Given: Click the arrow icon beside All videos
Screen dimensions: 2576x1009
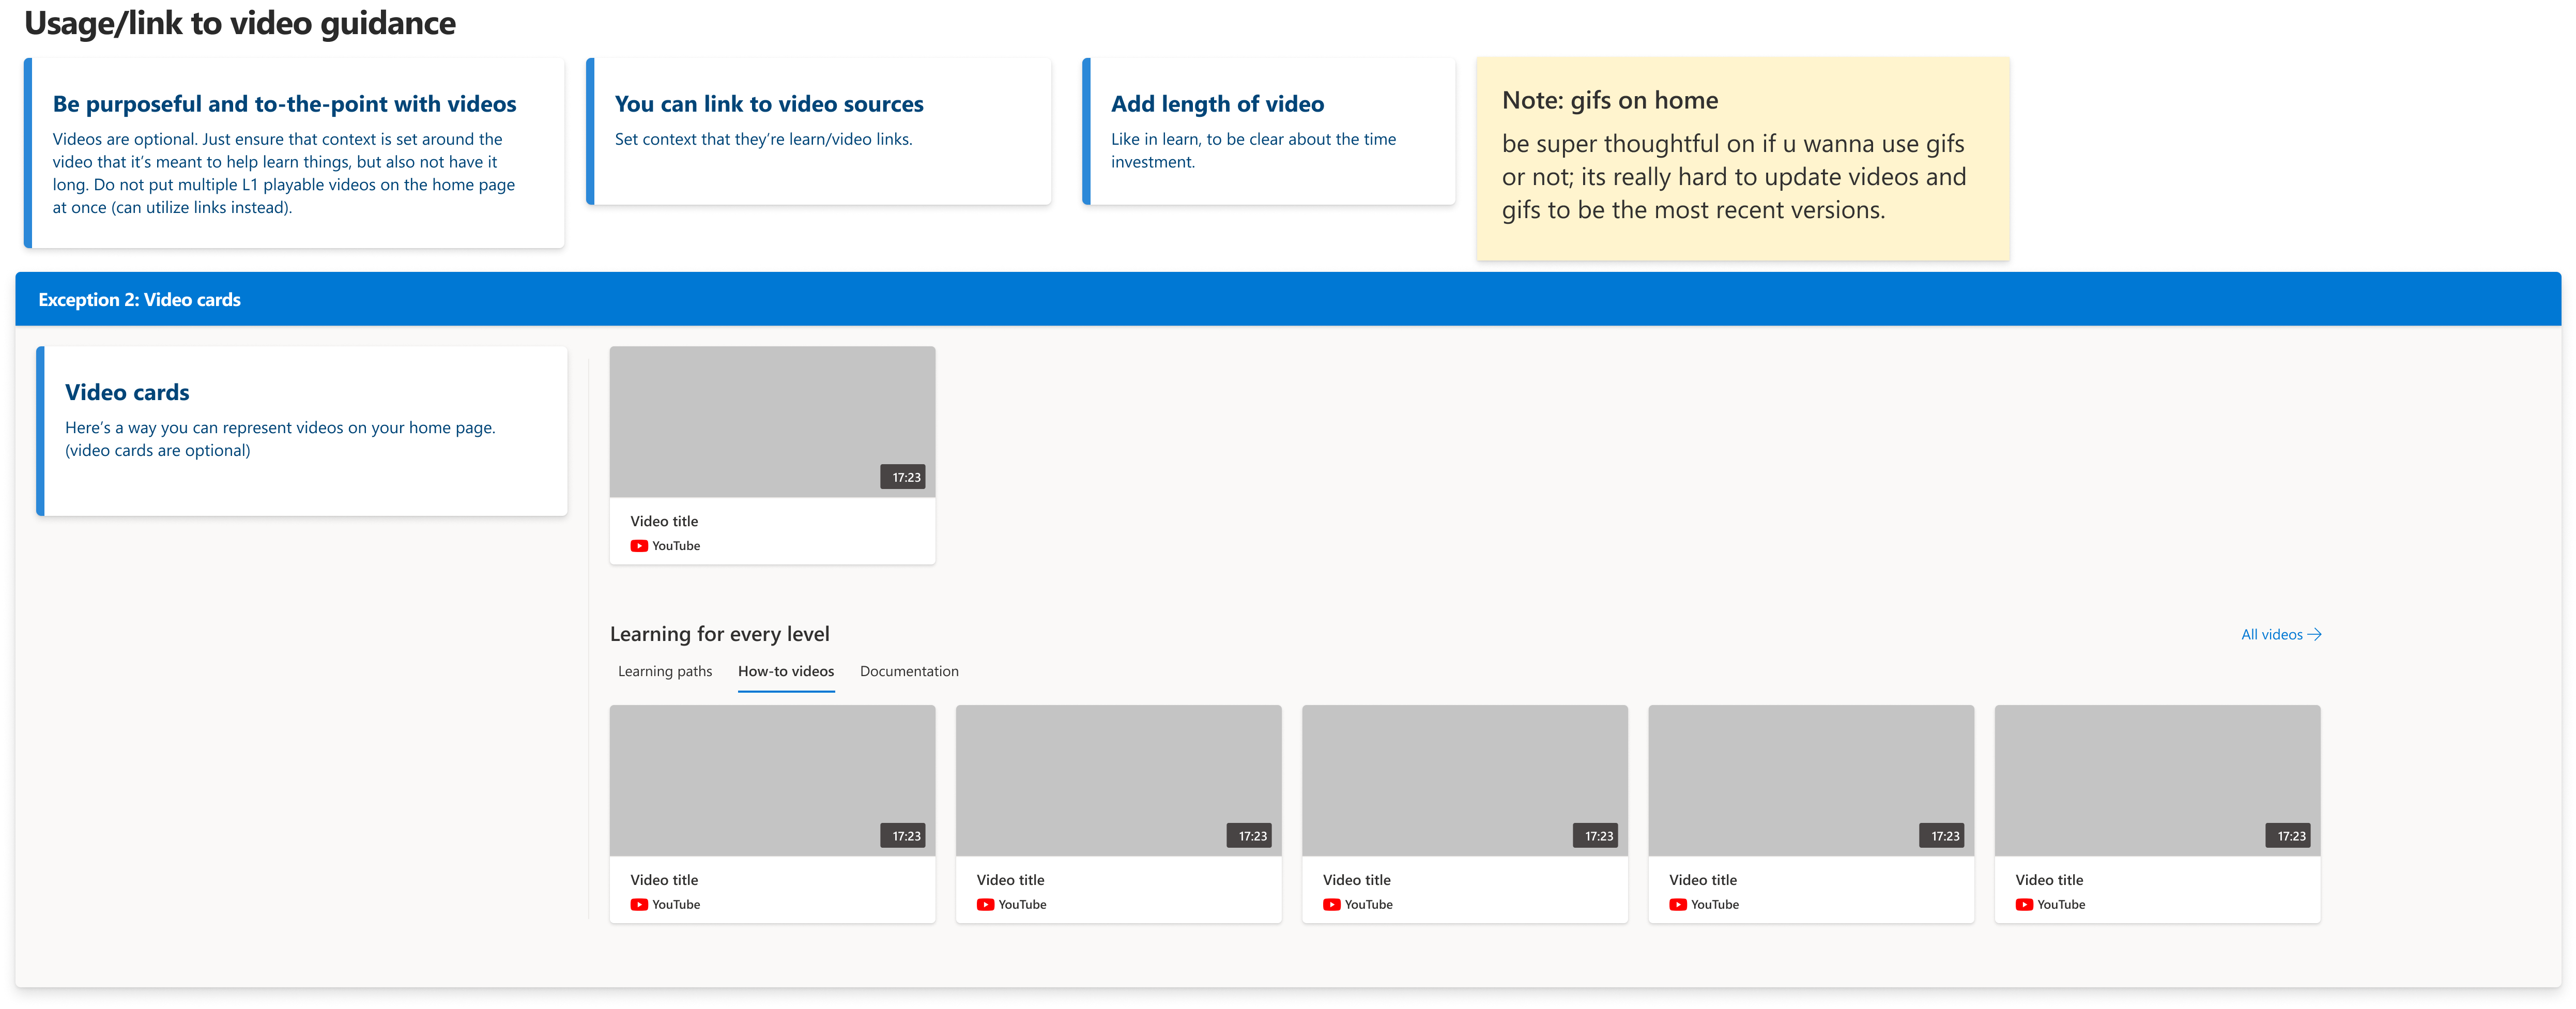Looking at the screenshot, I should coord(2314,635).
